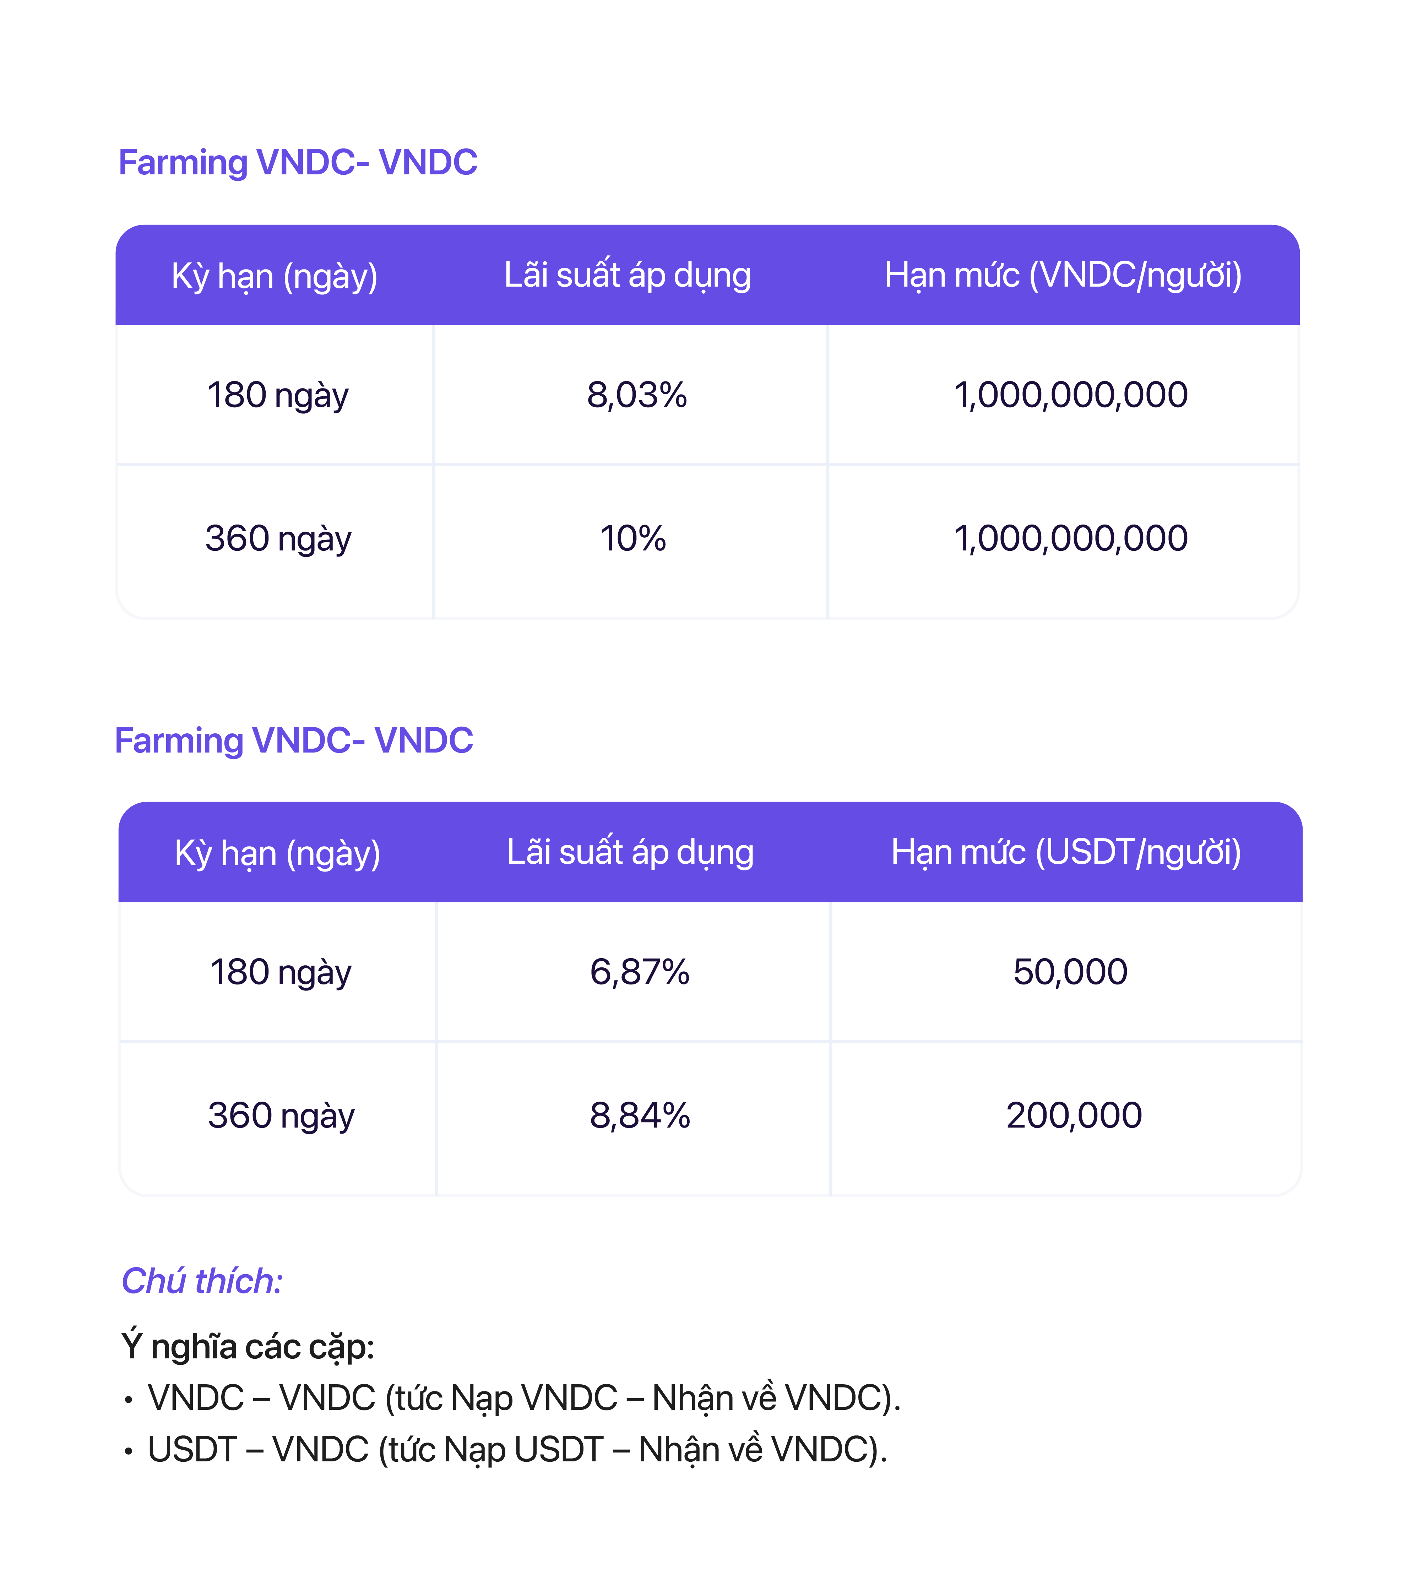Select the "Hạn mức (USDT/người)" column header
Image resolution: width=1423 pixels, height=1591 pixels.
pyautogui.click(x=1066, y=852)
